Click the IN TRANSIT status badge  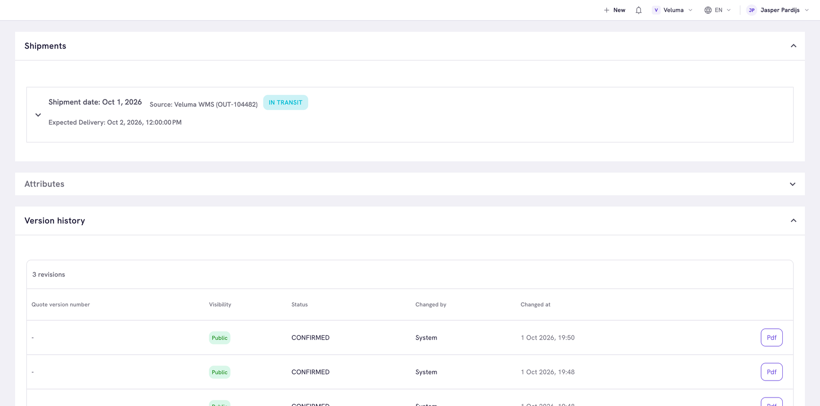(286, 103)
